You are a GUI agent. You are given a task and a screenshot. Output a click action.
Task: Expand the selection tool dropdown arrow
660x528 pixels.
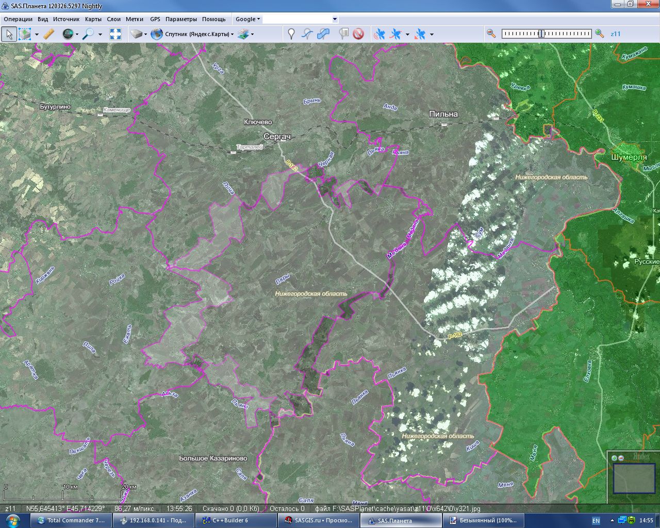pyautogui.click(x=37, y=35)
